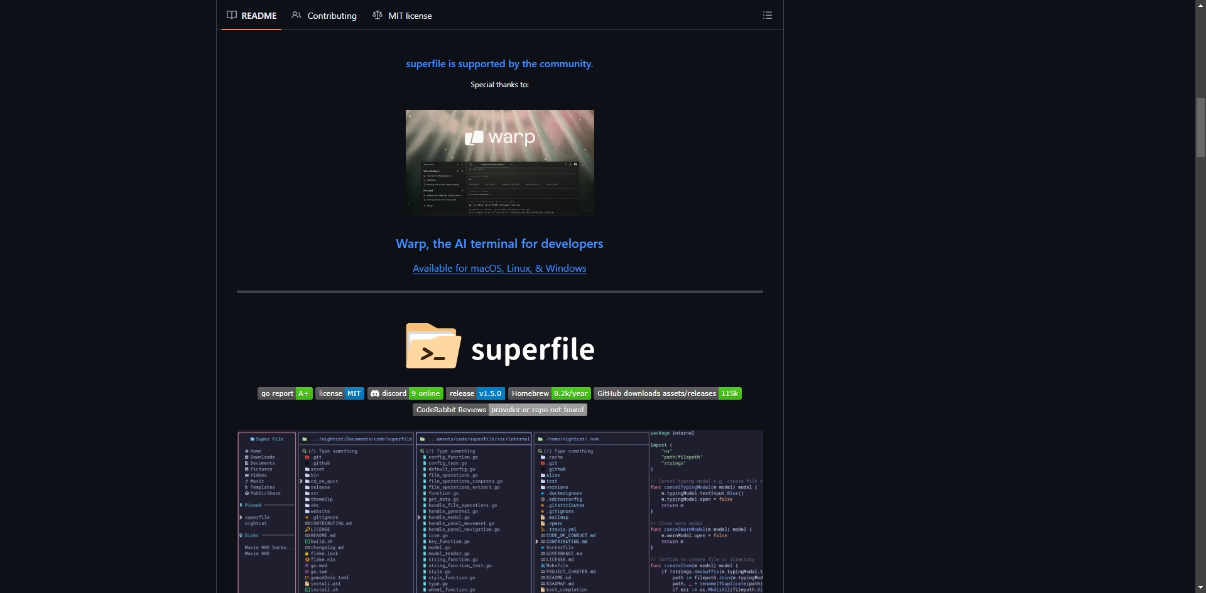Viewport: 1206px width, 593px height.
Task: Click the "Special thanks to:" text
Action: (499, 85)
